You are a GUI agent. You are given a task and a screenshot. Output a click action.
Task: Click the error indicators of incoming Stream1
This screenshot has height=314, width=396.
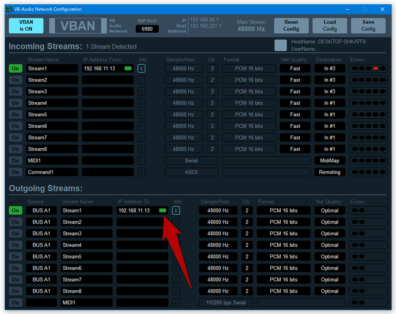368,68
